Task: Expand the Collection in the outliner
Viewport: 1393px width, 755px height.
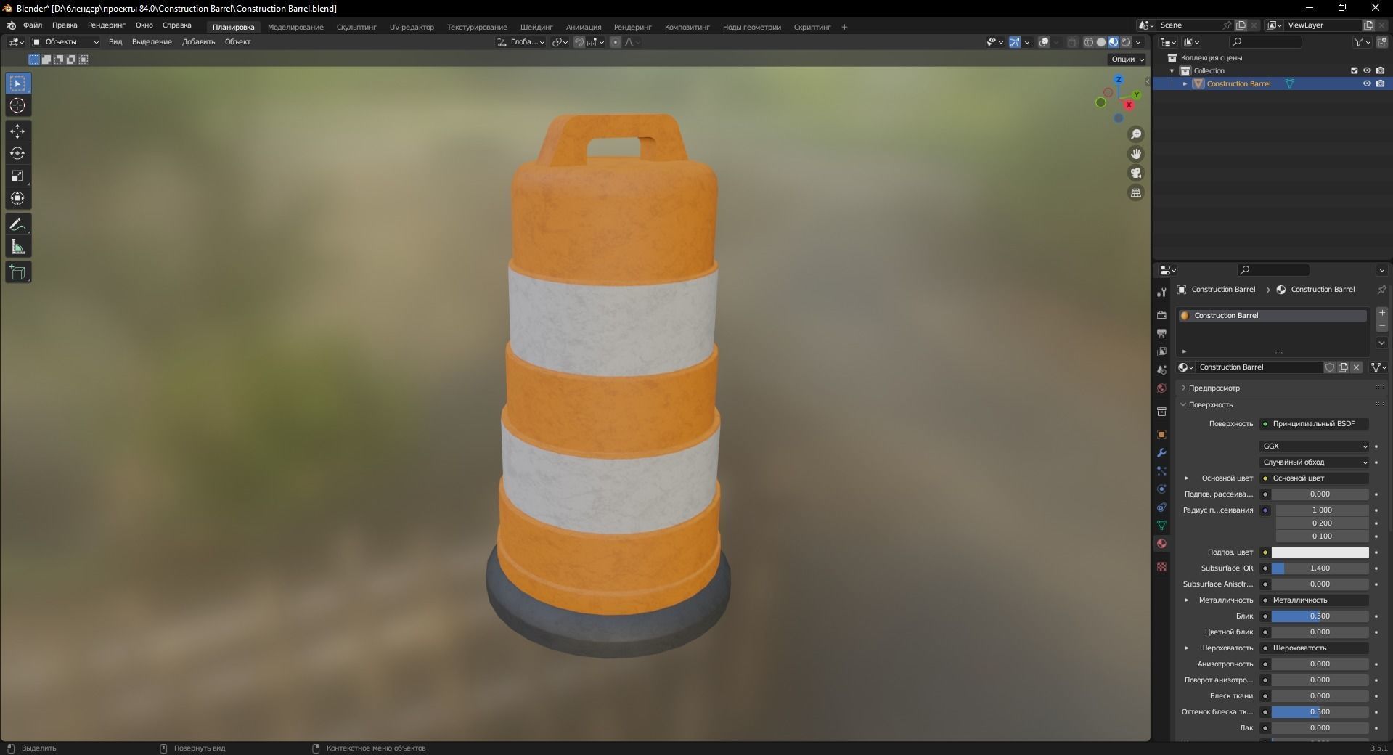Action: tap(1172, 70)
